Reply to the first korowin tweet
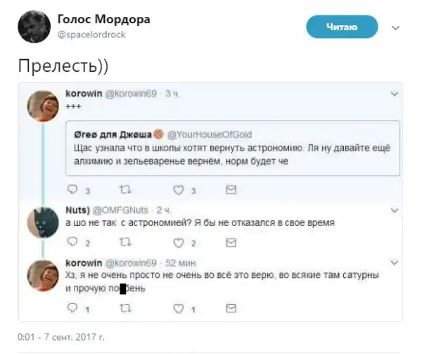The height and width of the screenshot is (354, 422). click(x=72, y=189)
